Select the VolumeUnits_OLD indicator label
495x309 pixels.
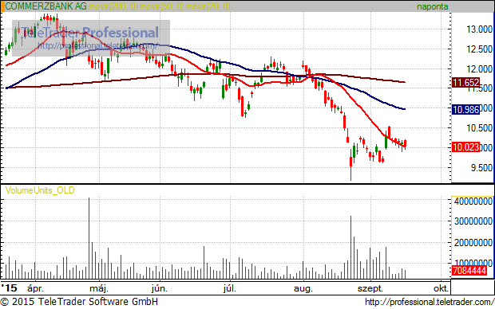pos(40,190)
